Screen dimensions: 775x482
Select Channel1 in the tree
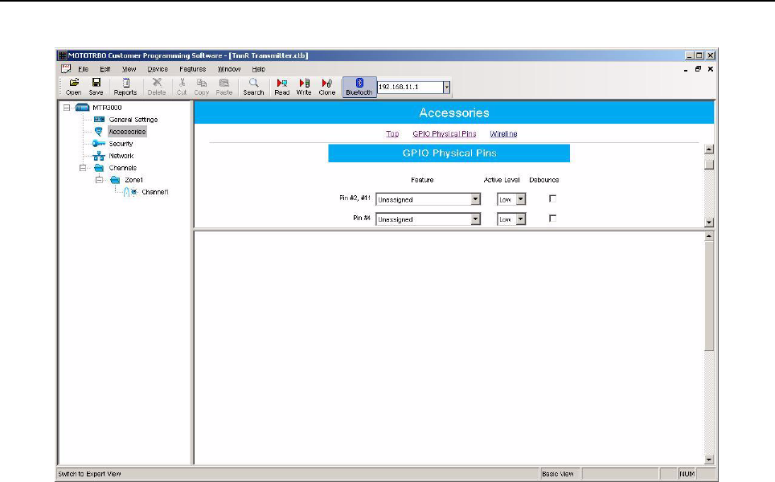click(155, 192)
